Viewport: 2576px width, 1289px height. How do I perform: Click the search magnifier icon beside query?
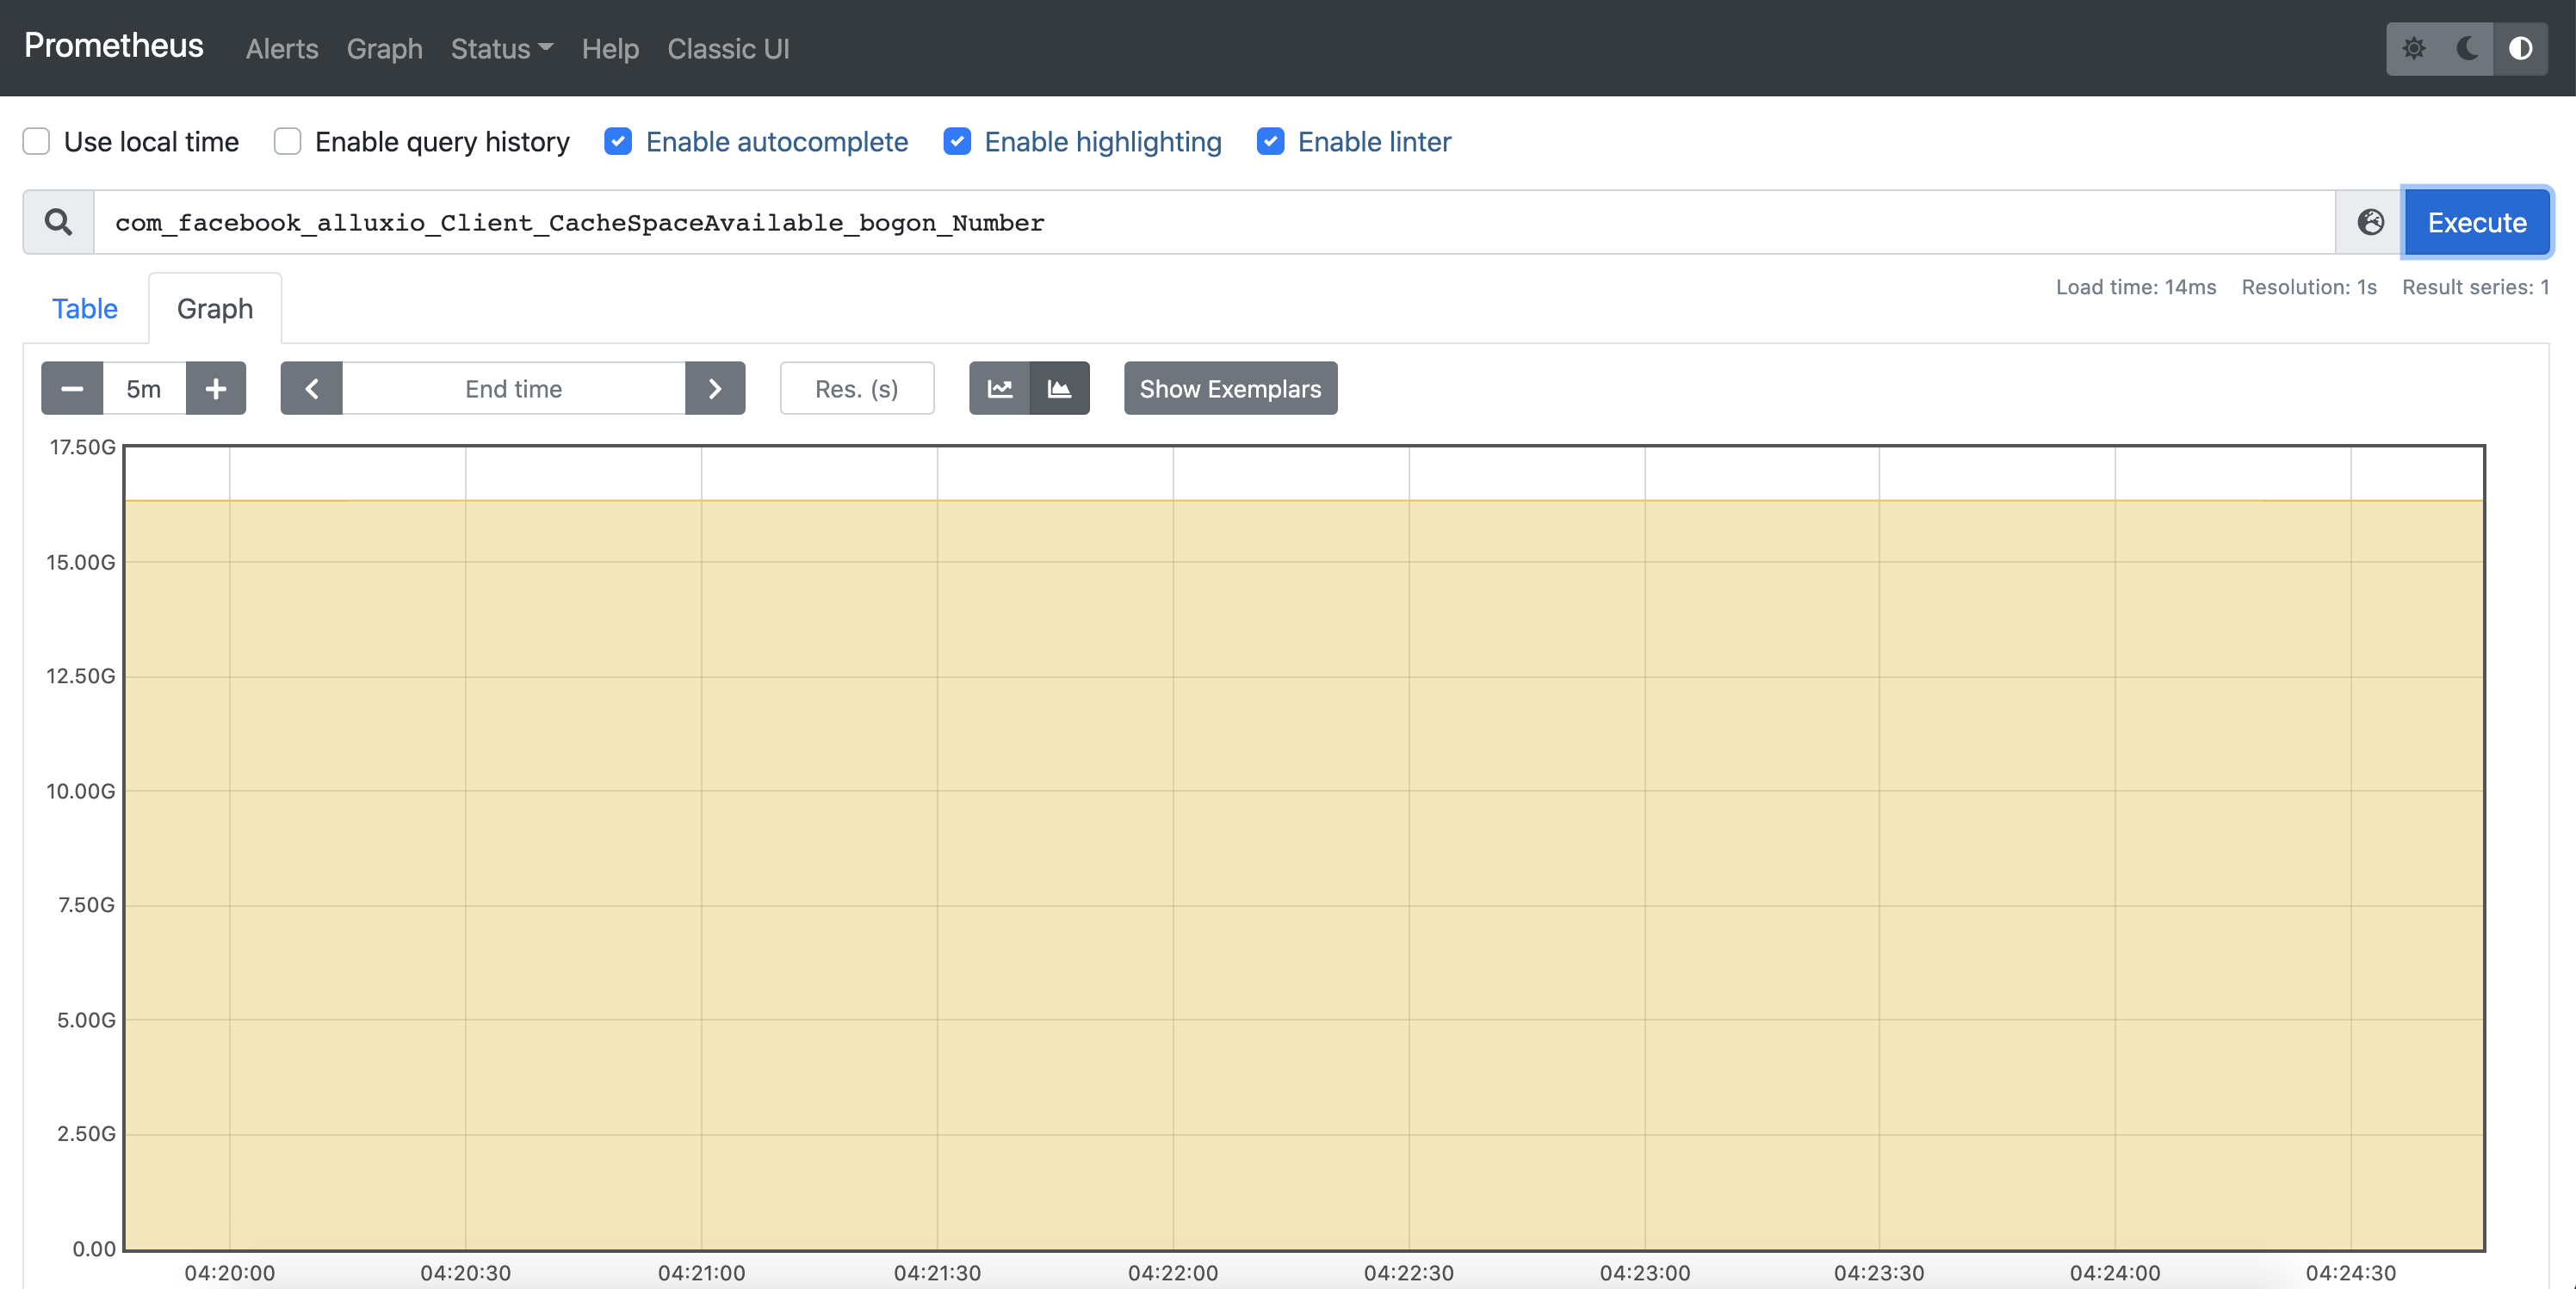tap(59, 222)
